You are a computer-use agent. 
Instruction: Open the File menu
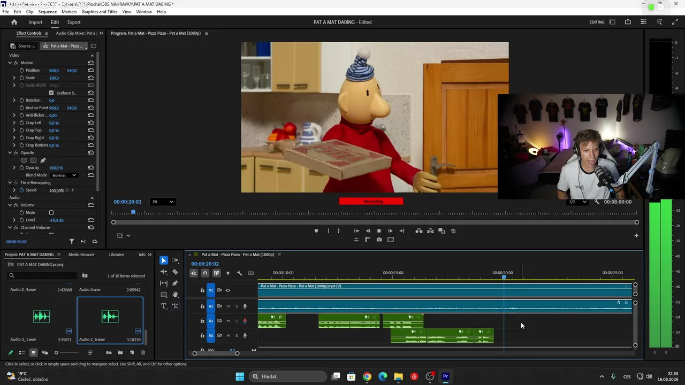[5, 11]
